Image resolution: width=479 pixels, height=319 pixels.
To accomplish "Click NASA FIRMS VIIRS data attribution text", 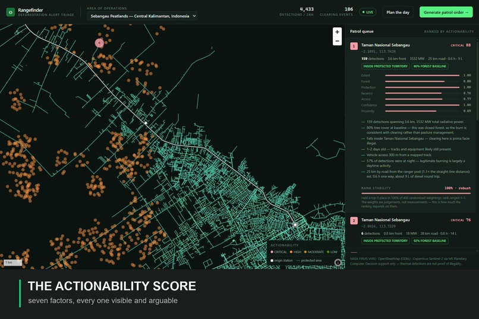I will click(x=408, y=261).
